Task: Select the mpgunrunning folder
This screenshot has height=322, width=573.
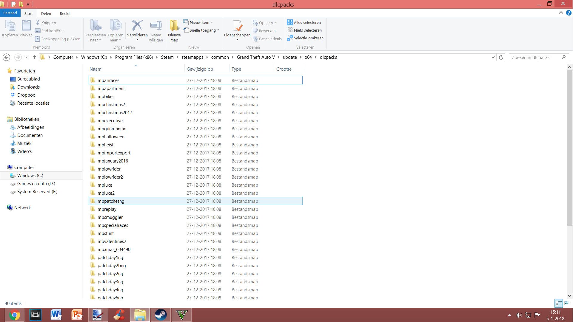Action: click(x=195, y=129)
